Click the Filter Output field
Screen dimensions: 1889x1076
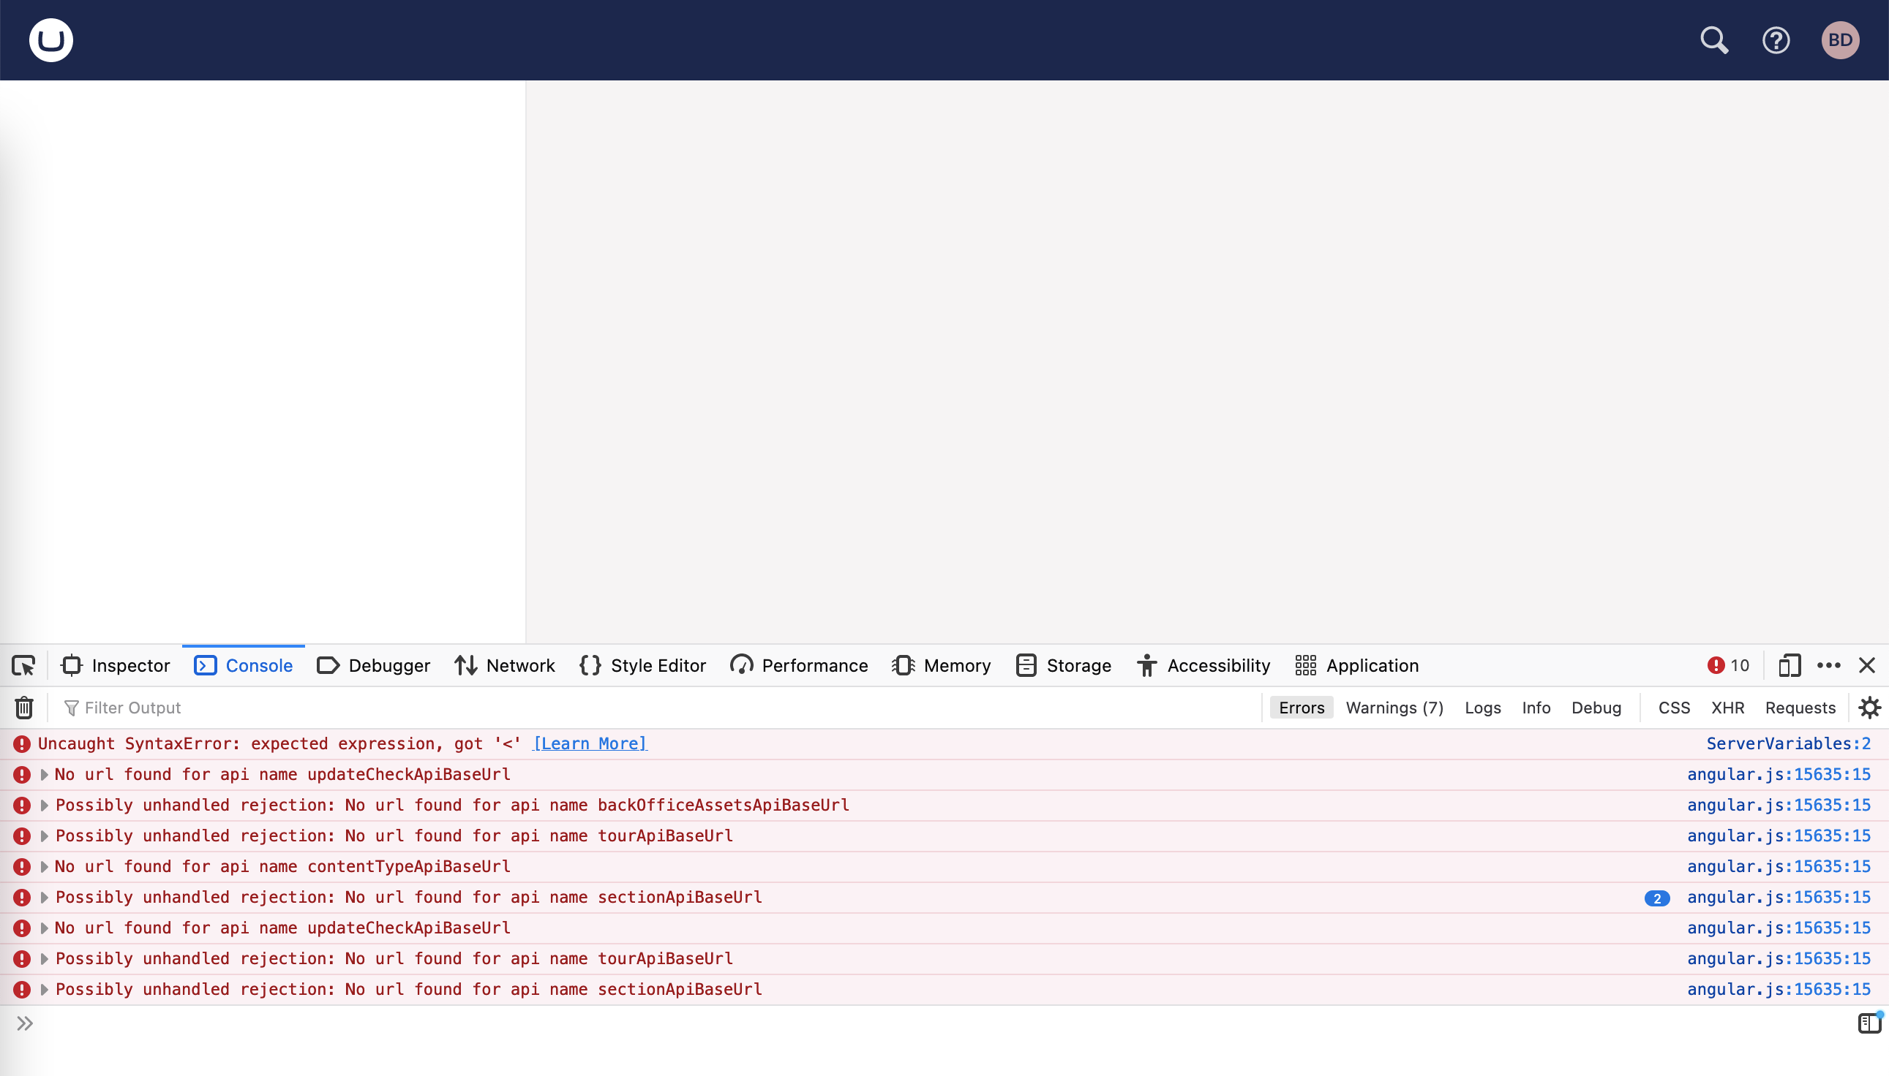pyautogui.click(x=133, y=708)
